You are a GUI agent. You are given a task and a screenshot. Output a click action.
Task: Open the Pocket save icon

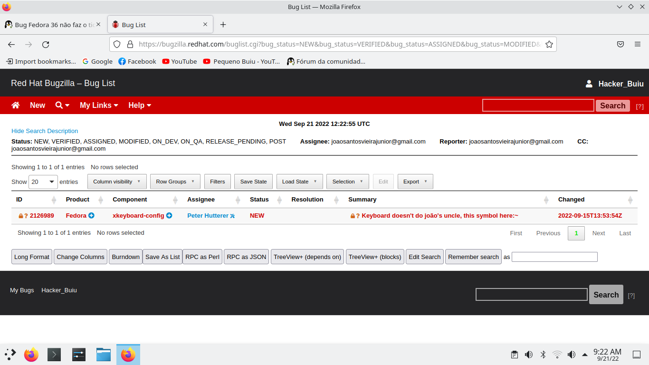[620, 44]
